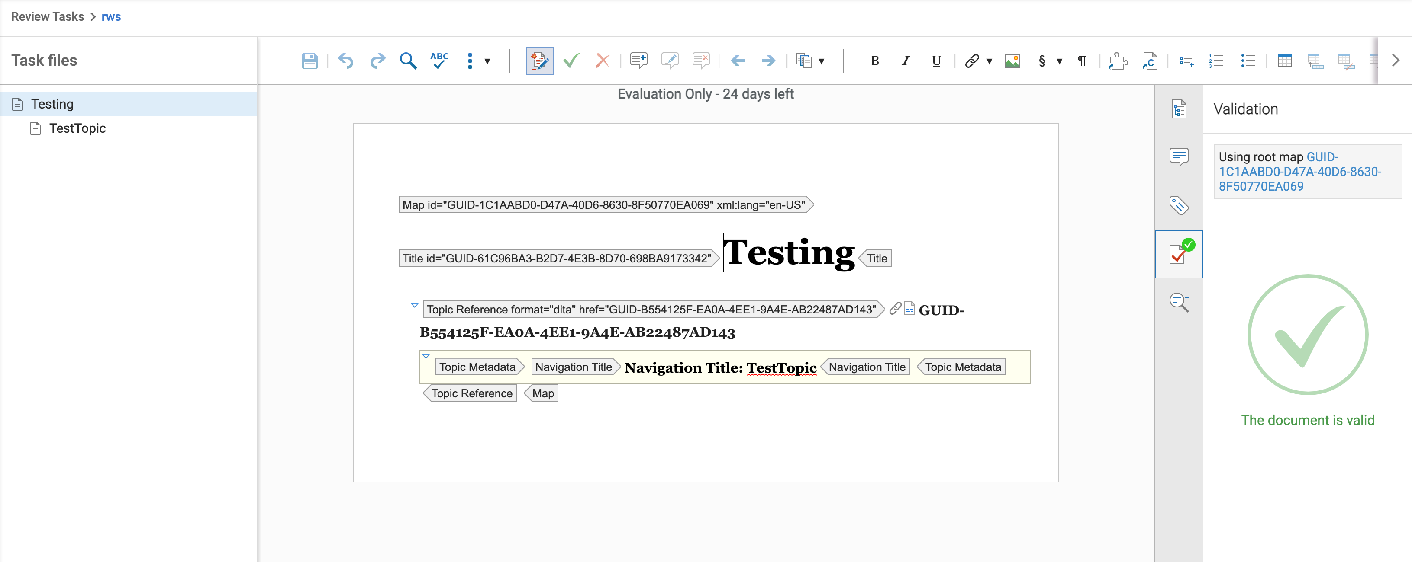This screenshot has width=1412, height=562.
Task: Select the opening Navigation Title tag
Action: click(x=576, y=367)
